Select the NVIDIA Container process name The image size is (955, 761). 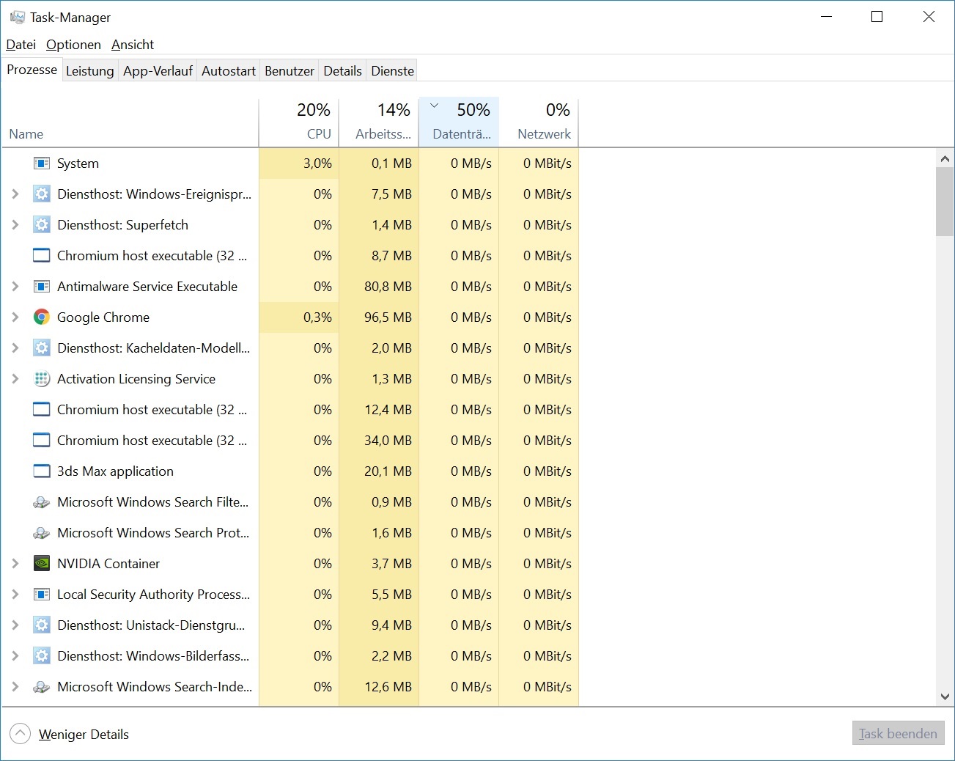pyautogui.click(x=108, y=564)
